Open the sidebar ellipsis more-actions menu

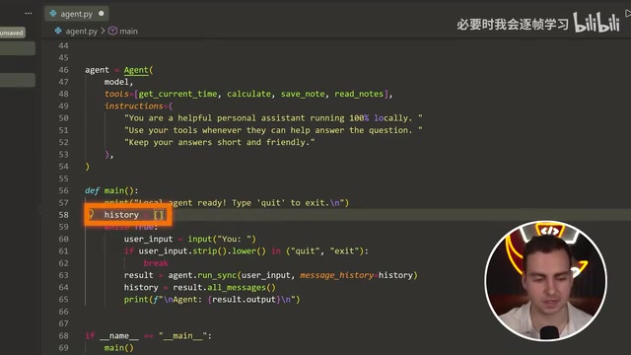[x=29, y=13]
